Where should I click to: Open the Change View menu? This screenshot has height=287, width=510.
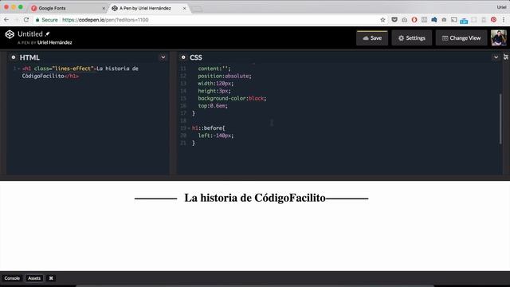[461, 38]
